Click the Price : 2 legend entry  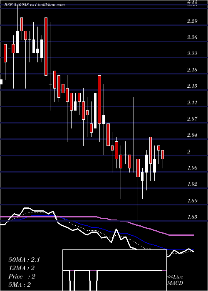[x=22, y=276]
